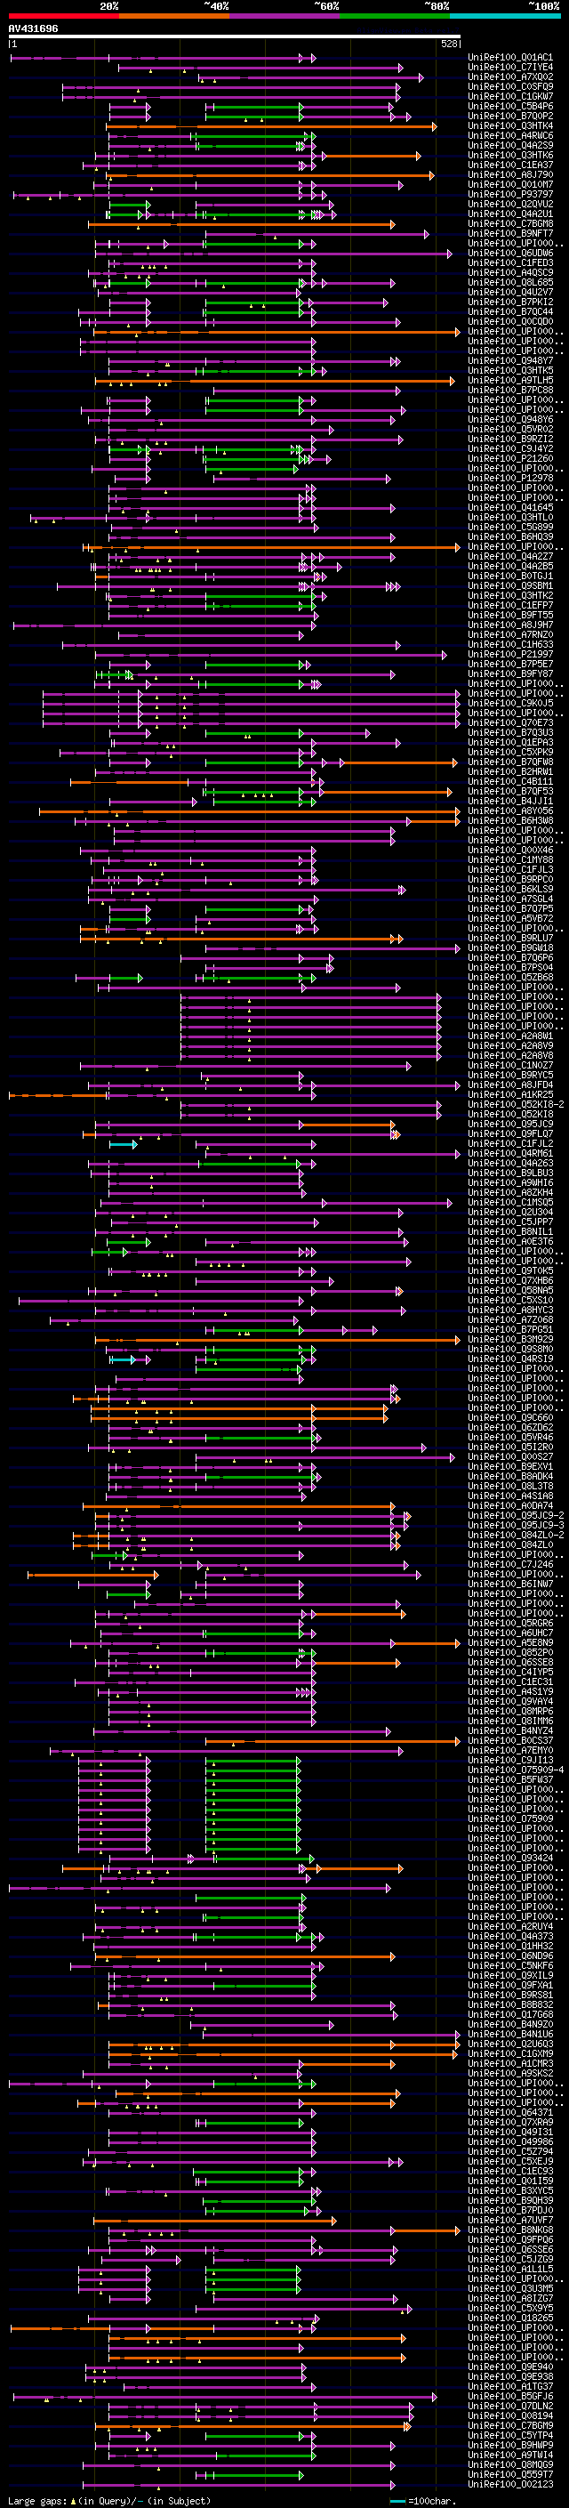
Task: Open the UniRef100_Q01AC1 hit label
Action: pyautogui.click(x=509, y=58)
